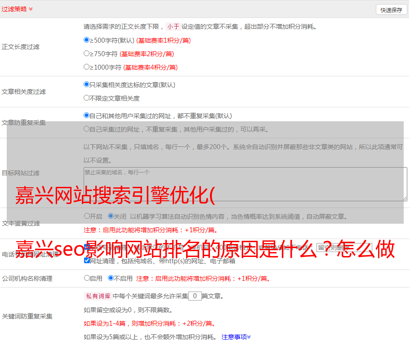
Task: Select 启用 for 公司机构名称清理
Action: (87, 278)
